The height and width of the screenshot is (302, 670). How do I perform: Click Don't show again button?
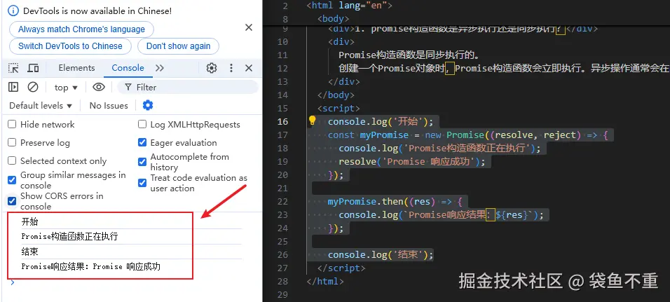point(178,46)
